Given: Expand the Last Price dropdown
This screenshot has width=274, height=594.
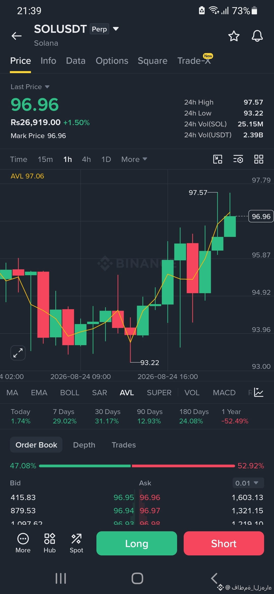Looking at the screenshot, I should pyautogui.click(x=30, y=87).
